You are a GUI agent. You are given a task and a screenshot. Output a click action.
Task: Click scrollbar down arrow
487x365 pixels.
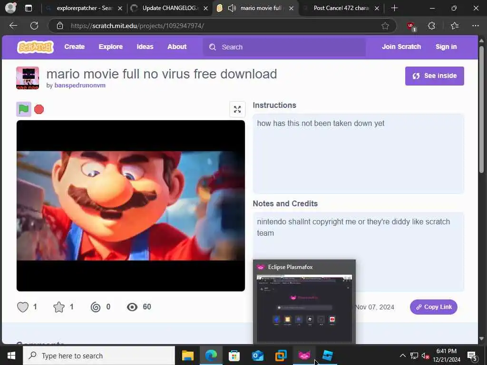pos(481,338)
